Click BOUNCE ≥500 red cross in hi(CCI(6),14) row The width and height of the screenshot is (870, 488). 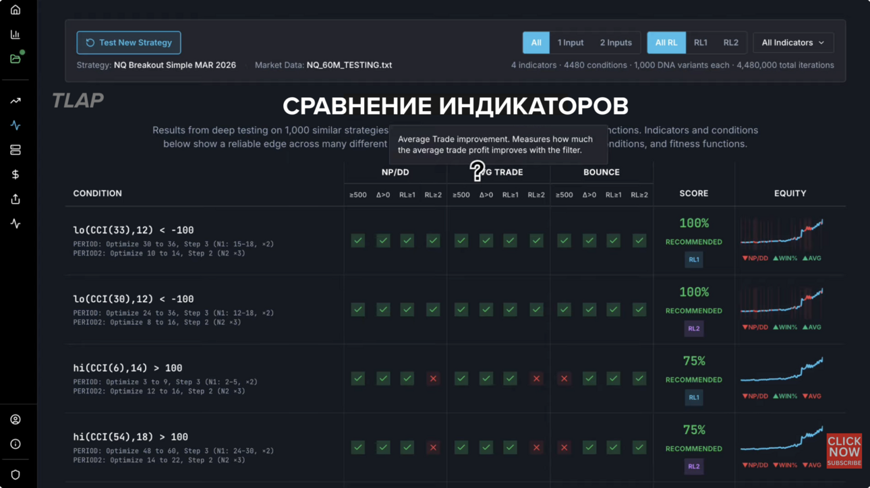click(x=564, y=379)
